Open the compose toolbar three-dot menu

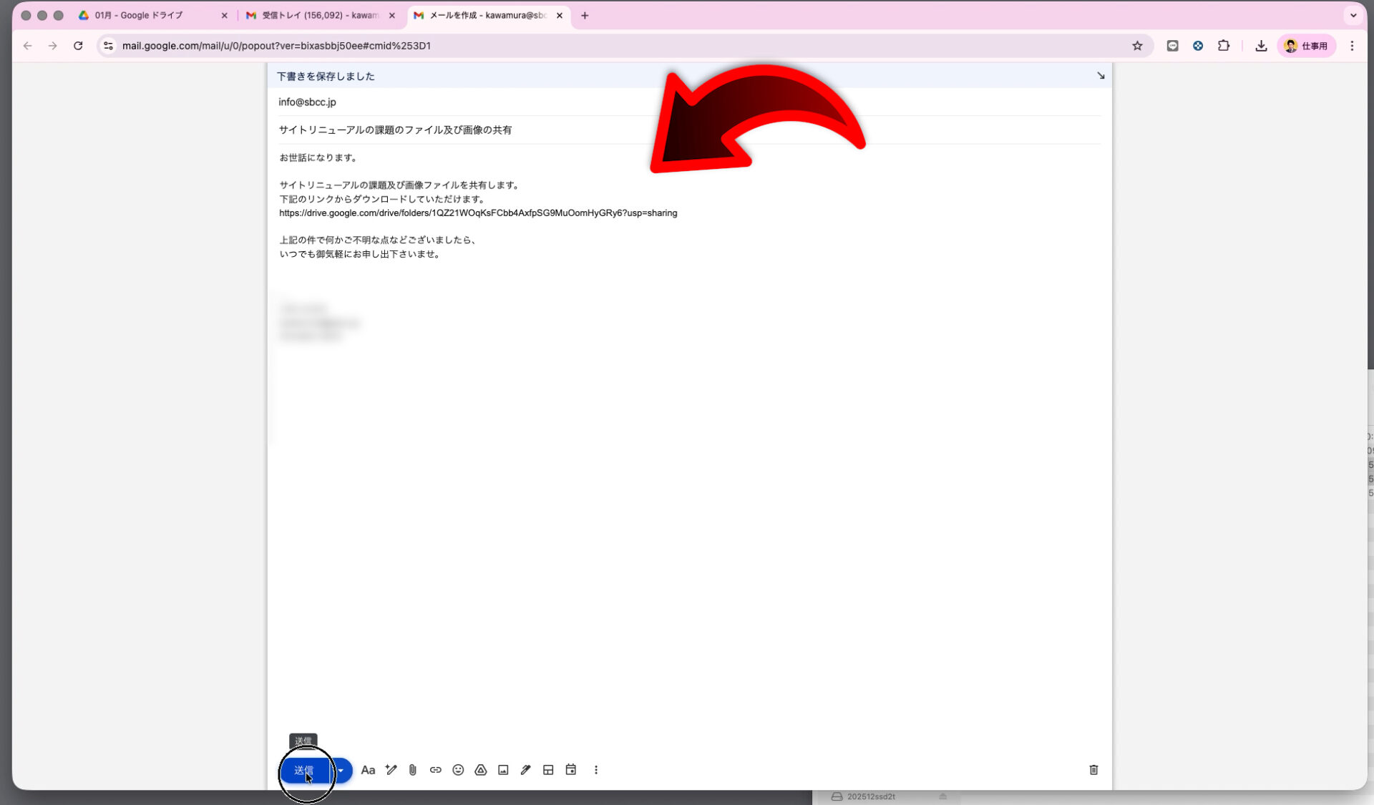(596, 770)
